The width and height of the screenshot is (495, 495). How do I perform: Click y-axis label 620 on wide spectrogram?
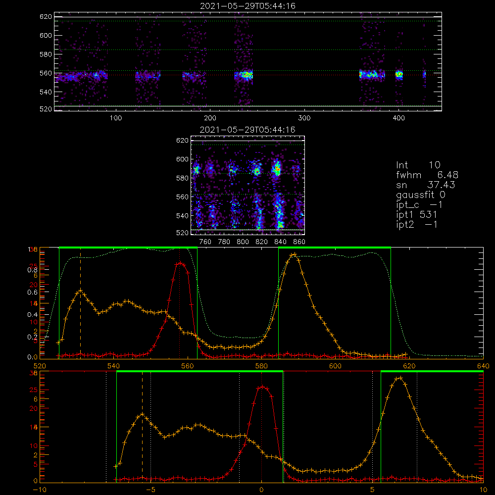tap(46, 17)
